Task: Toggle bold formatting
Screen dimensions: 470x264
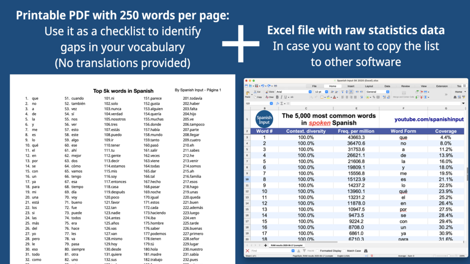Action: coord(277,97)
